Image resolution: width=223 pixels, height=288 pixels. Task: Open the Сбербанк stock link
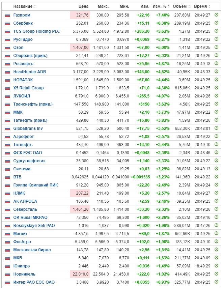point(23,23)
